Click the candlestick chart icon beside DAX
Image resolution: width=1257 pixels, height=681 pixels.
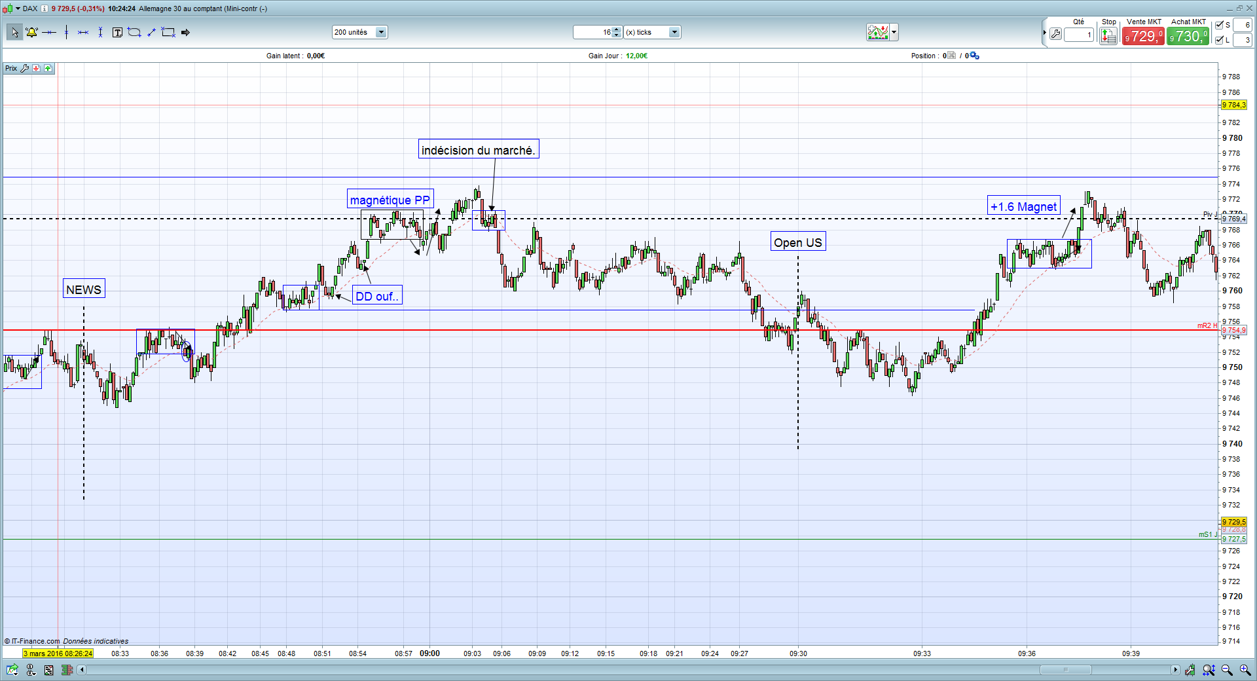click(x=8, y=9)
